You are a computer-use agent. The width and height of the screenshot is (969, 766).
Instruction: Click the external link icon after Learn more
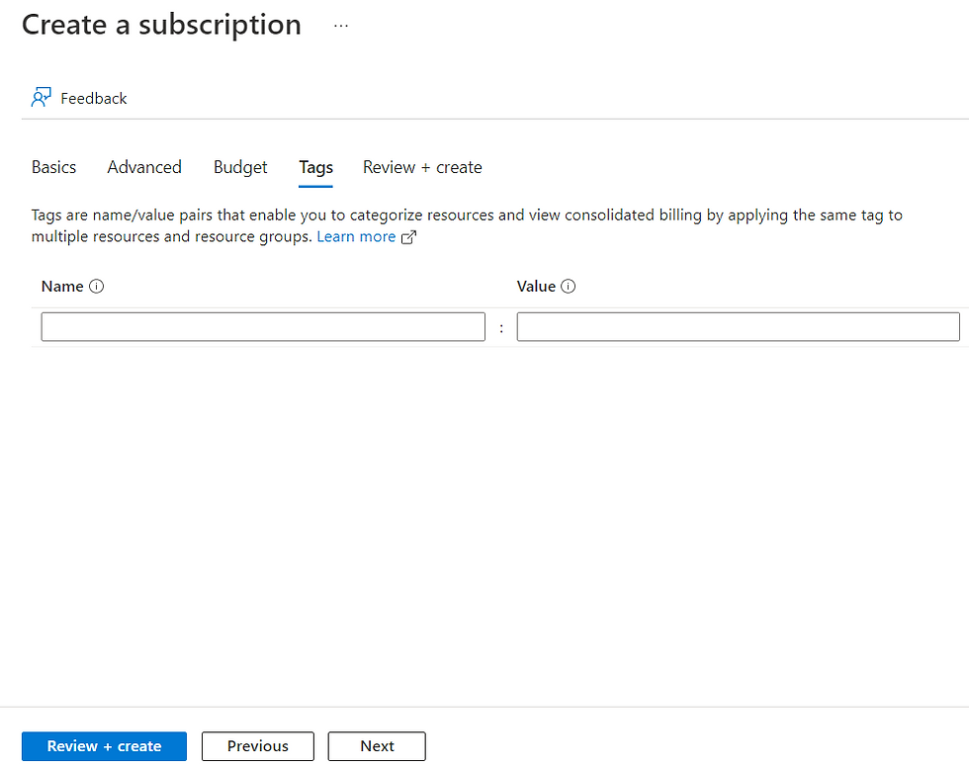408,237
